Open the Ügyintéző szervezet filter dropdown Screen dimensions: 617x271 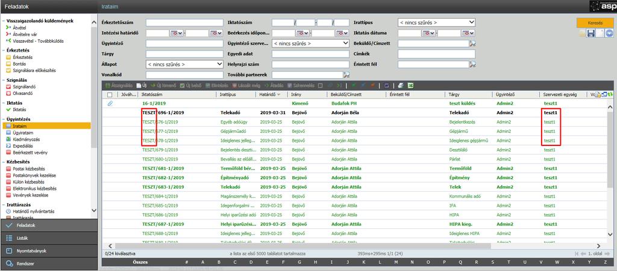point(310,43)
